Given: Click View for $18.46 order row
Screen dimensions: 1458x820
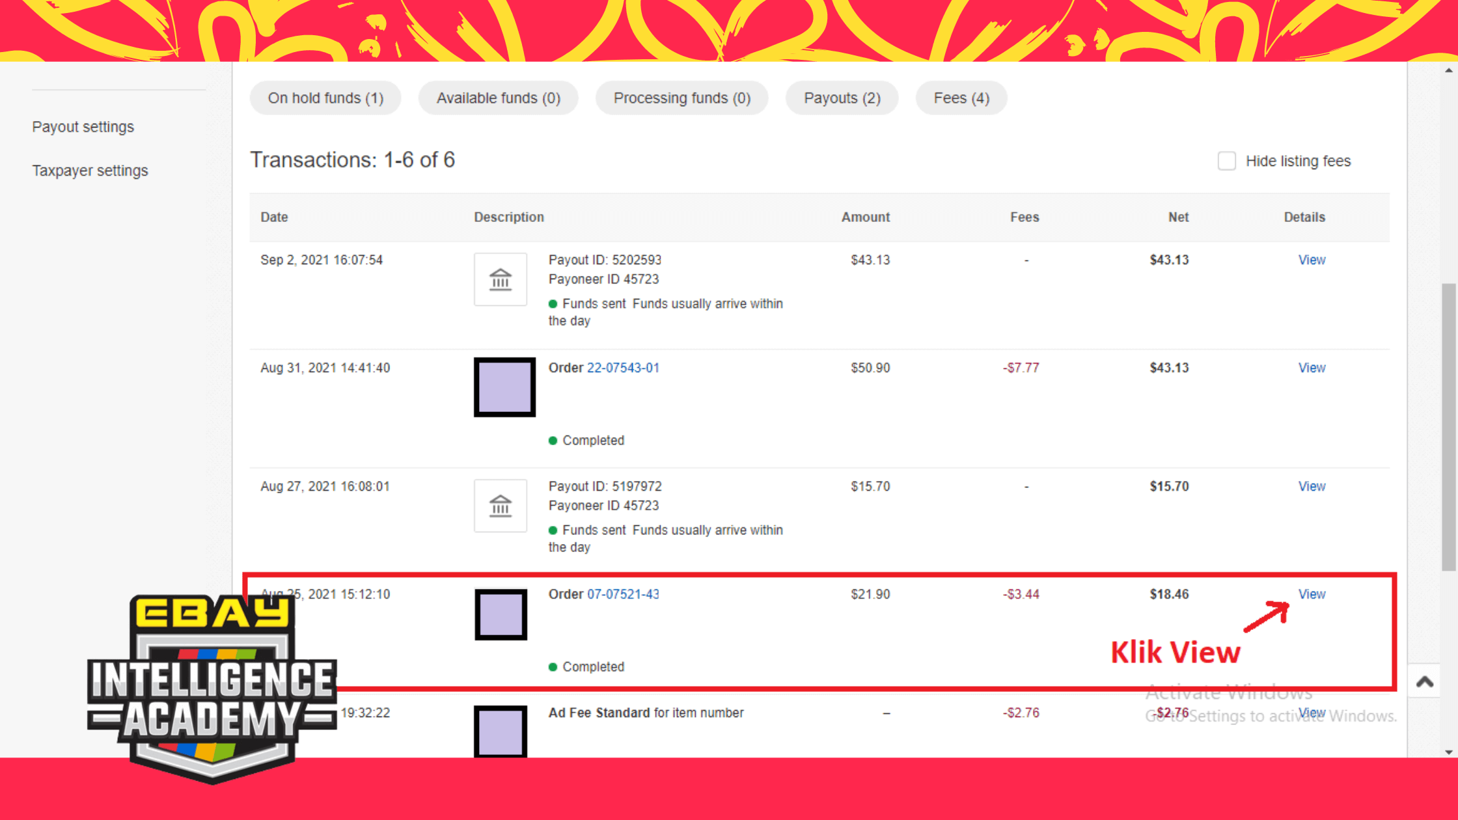Looking at the screenshot, I should pos(1312,594).
